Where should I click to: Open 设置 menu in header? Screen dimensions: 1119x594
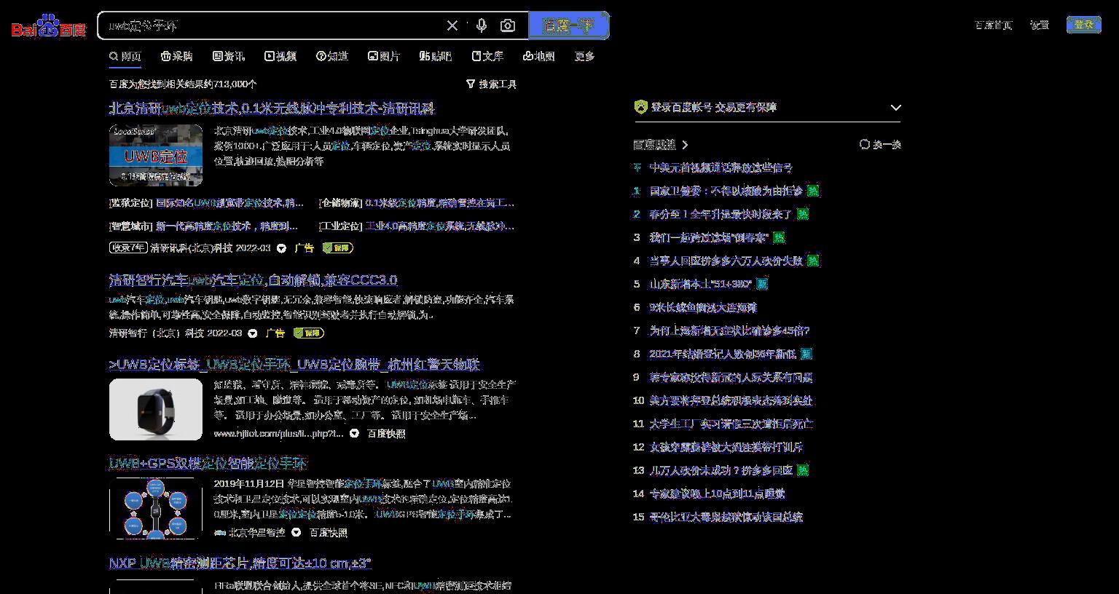[1039, 25]
